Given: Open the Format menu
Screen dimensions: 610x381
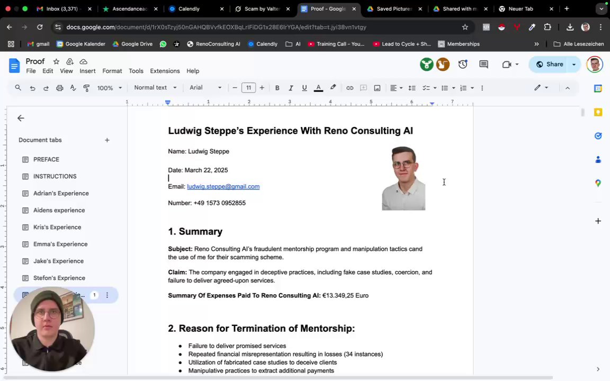Looking at the screenshot, I should click(112, 71).
